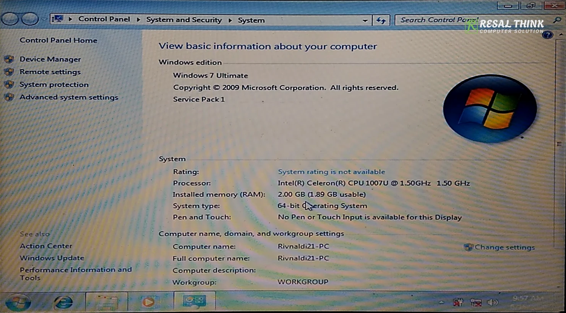This screenshot has width=566, height=313.
Task: Click the '2.00 GB (1.89 GB usable)' value
Action: click(322, 194)
